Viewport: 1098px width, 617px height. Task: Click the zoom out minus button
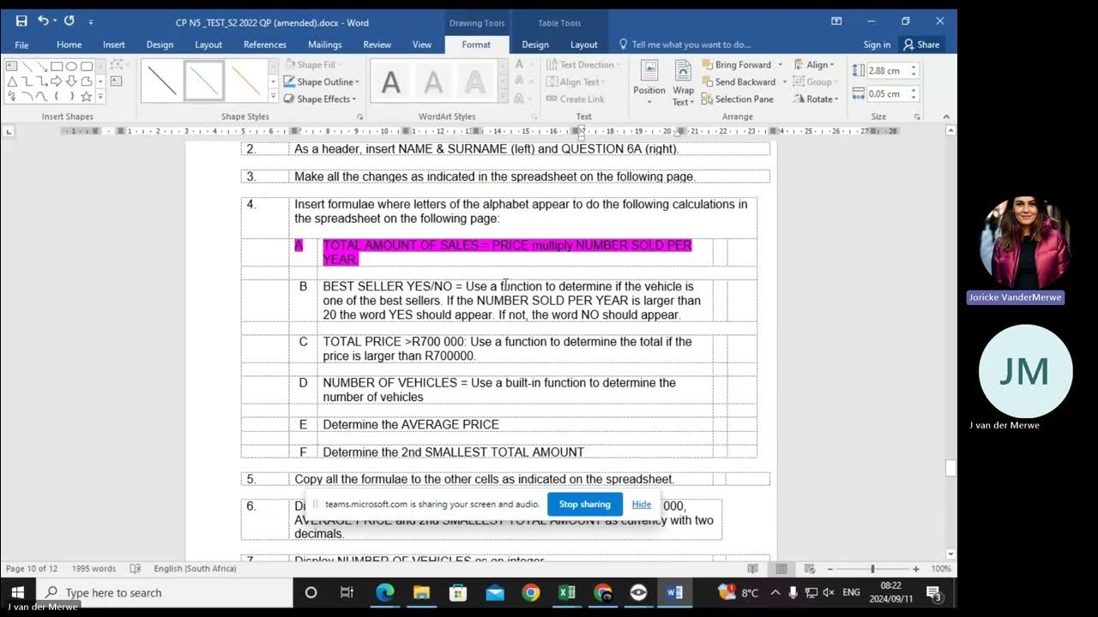830,569
